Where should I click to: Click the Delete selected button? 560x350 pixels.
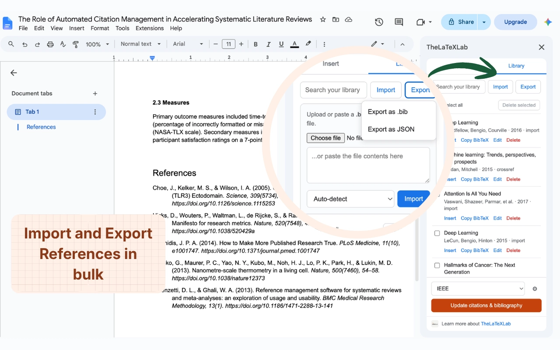519,105
